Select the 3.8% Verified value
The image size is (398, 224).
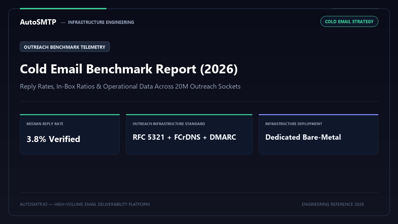(x=53, y=139)
